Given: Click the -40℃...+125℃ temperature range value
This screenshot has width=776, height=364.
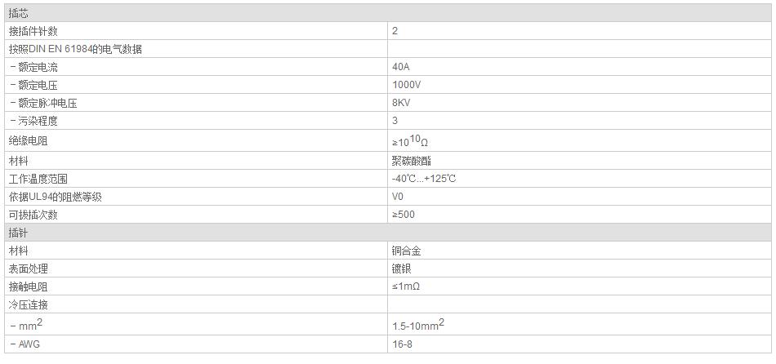Looking at the screenshot, I should [424, 179].
